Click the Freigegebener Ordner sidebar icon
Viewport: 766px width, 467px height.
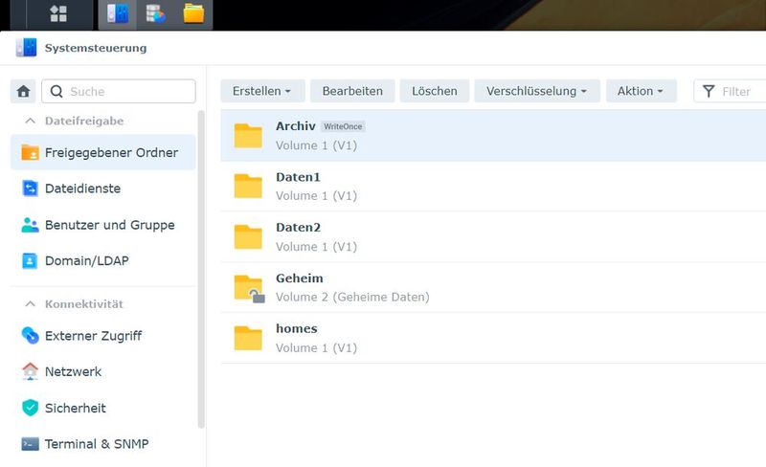[x=31, y=152]
